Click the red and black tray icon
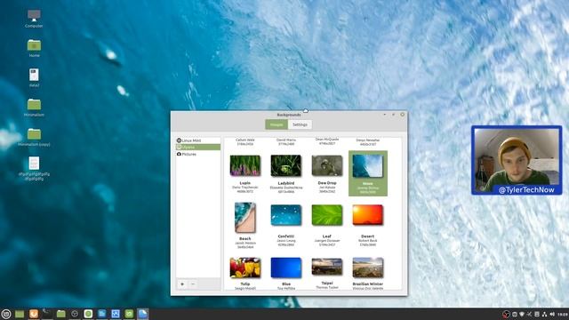Image resolution: width=569 pixels, height=320 pixels. click(x=506, y=314)
